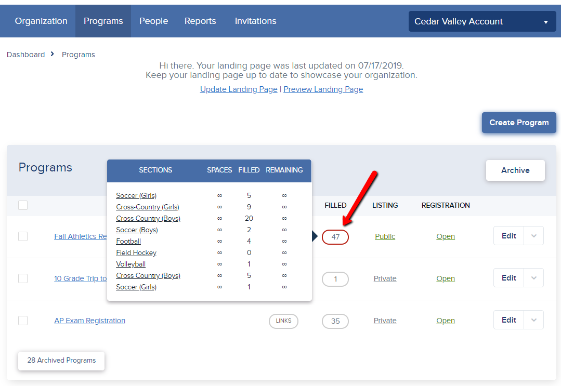Image resolution: width=561 pixels, height=386 pixels.
Task: Open the dropdown arrow beside AP Exam Registration's Edit button
Action: (533, 320)
